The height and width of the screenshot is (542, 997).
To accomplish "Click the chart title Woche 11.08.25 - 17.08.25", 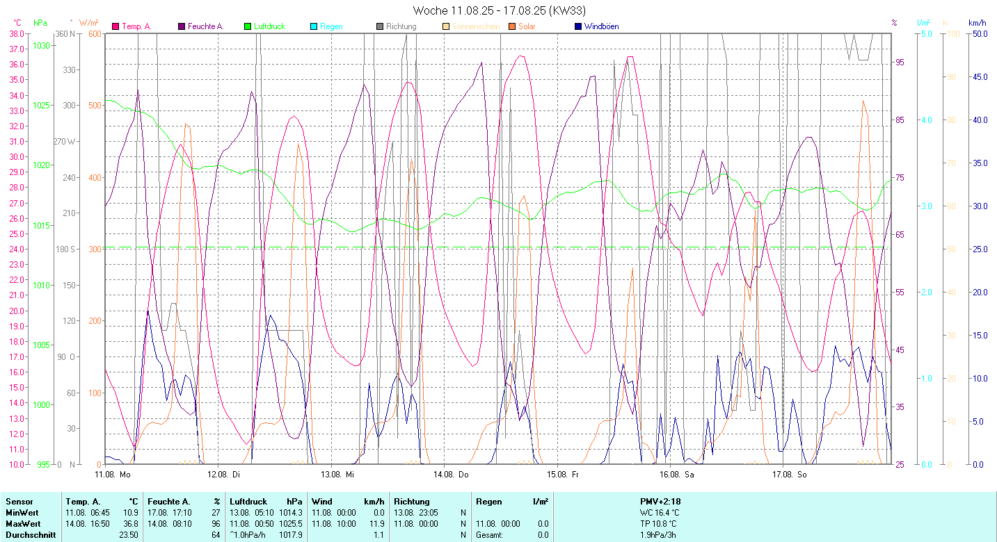I will 498,10.
